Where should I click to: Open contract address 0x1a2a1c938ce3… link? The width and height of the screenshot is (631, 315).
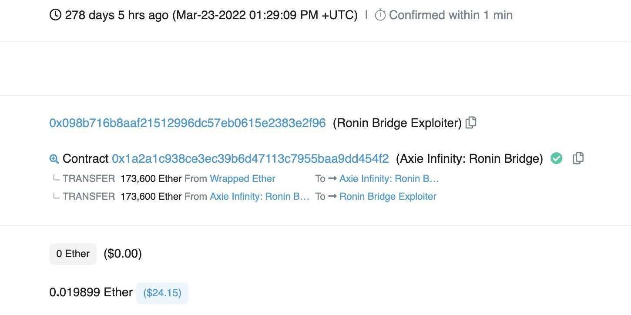(250, 159)
